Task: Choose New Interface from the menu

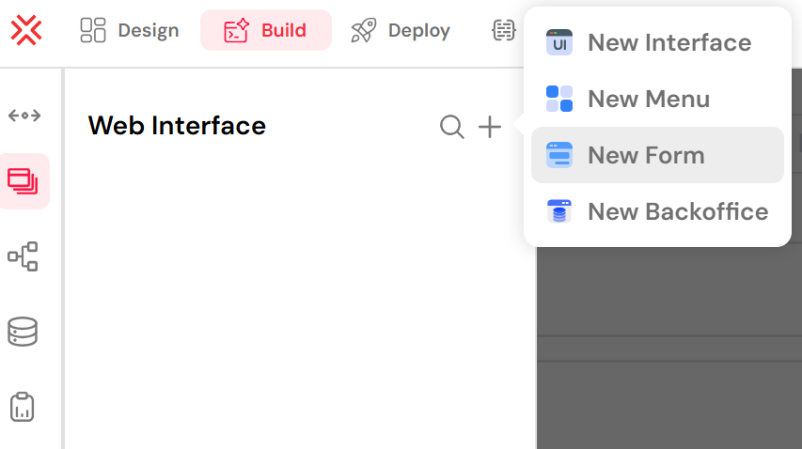Action: 658,42
